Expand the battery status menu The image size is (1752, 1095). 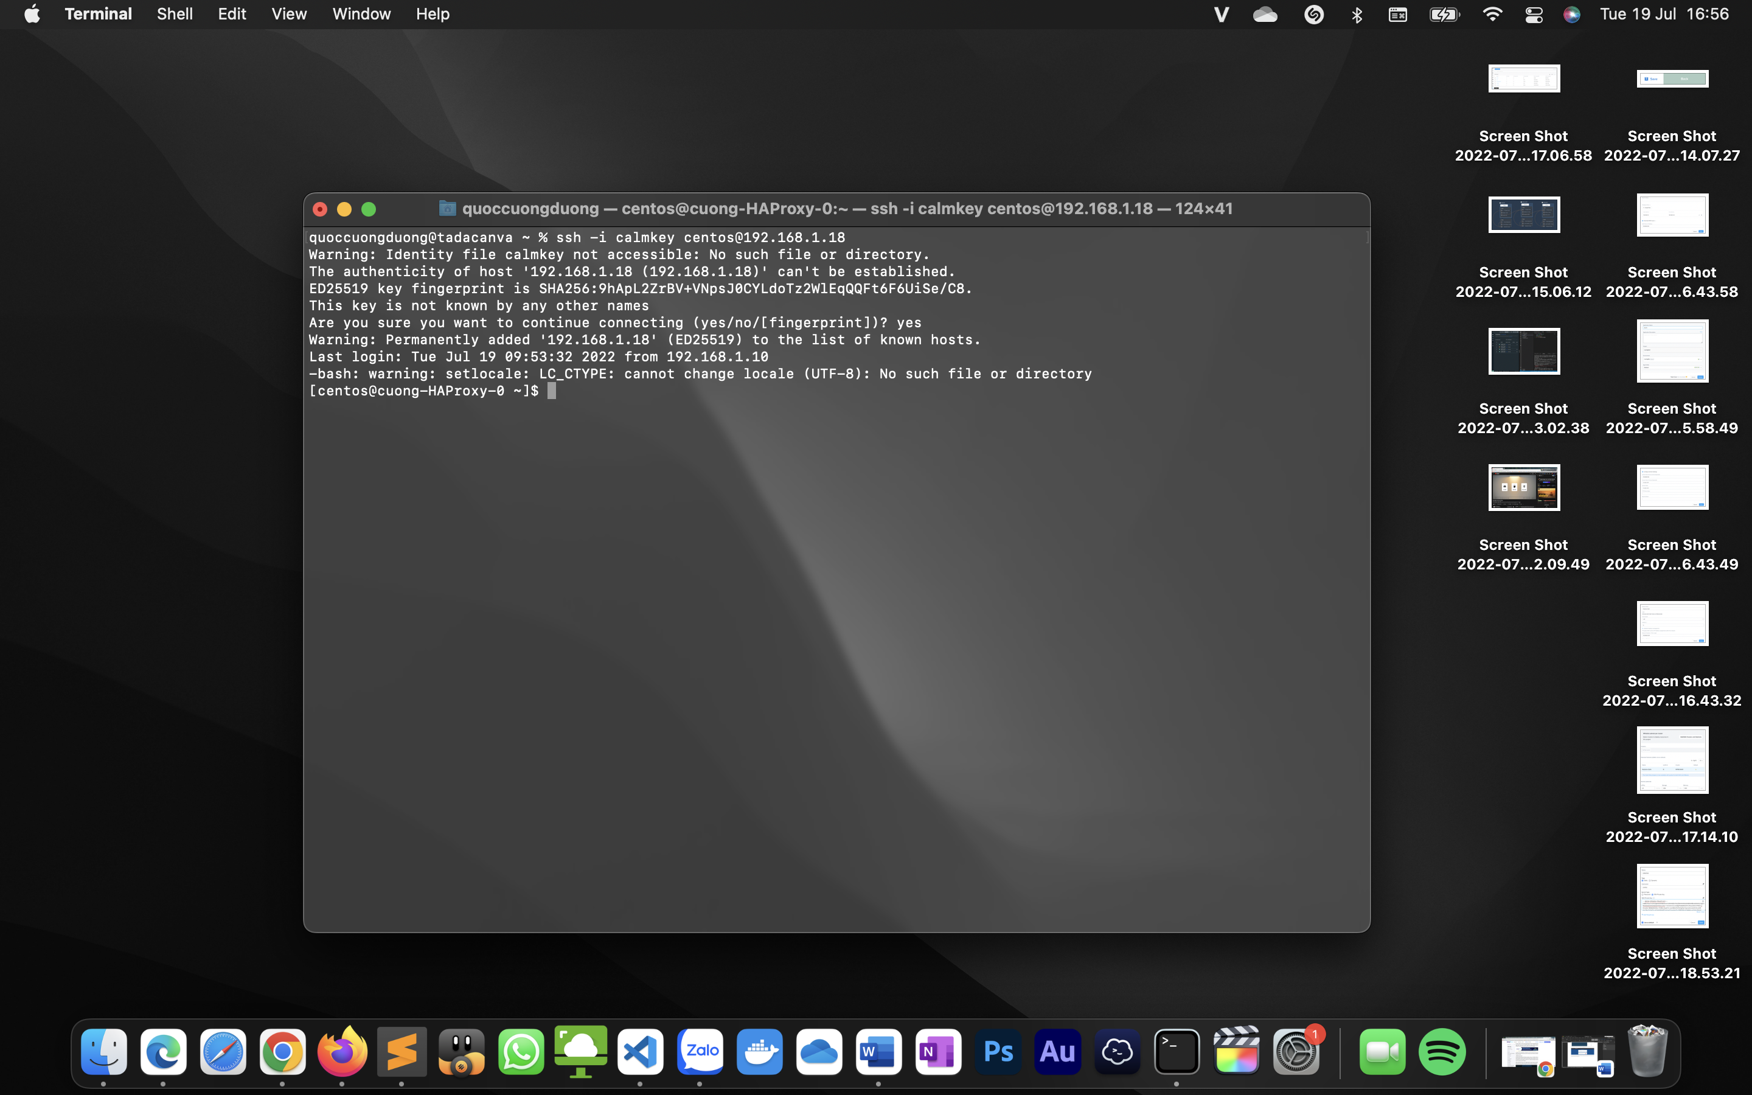tap(1444, 15)
